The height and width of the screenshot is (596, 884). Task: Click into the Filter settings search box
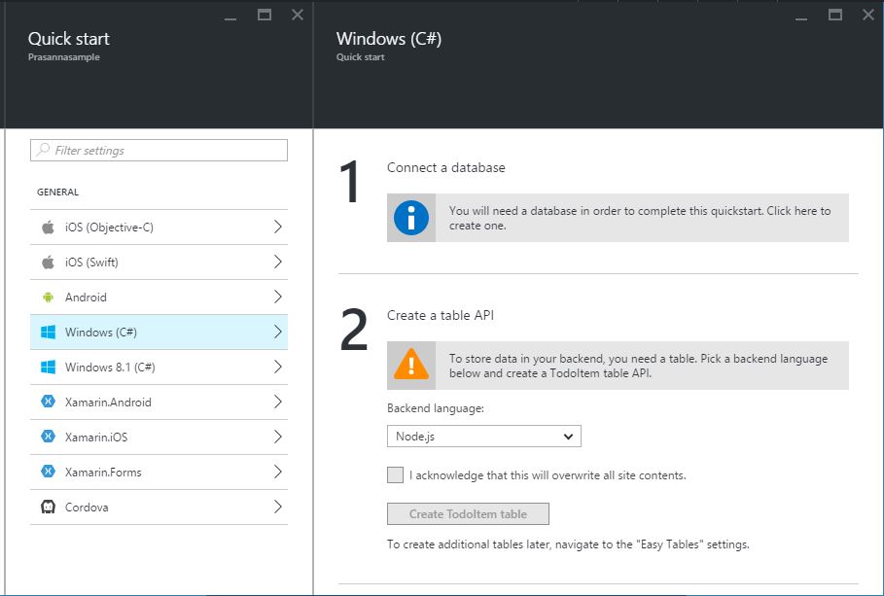pos(159,151)
